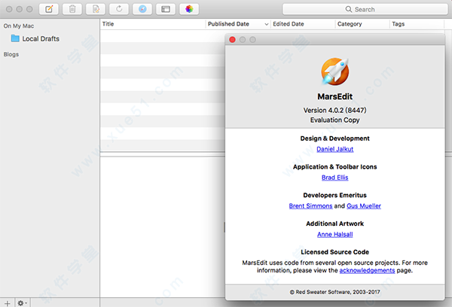Image resolution: width=452 pixels, height=307 pixels.
Task: Click the MarsEdit title in About window
Action: point(335,96)
